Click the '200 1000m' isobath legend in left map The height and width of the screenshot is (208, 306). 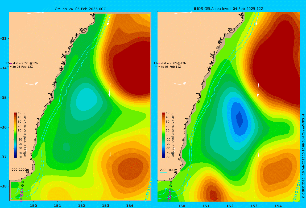point(20,170)
